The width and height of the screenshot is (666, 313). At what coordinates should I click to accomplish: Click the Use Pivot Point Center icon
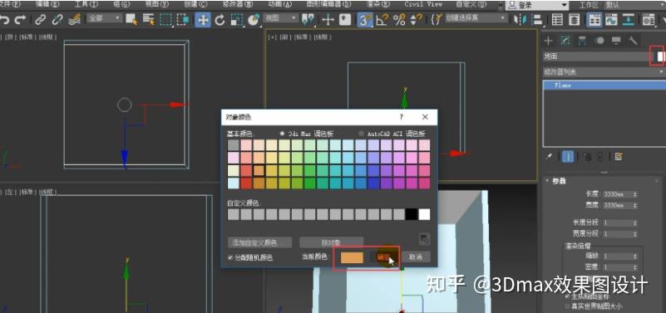pyautogui.click(x=308, y=19)
